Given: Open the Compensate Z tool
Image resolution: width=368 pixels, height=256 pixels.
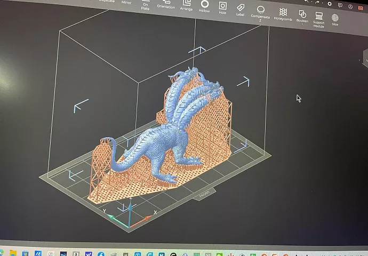Looking at the screenshot, I should pyautogui.click(x=260, y=14).
